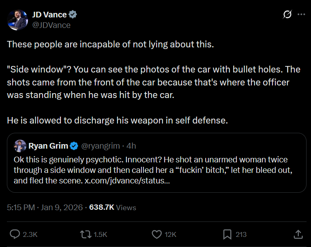Click the Grok slashed-circle icon
This screenshot has height=247, width=311.
tap(287, 15)
